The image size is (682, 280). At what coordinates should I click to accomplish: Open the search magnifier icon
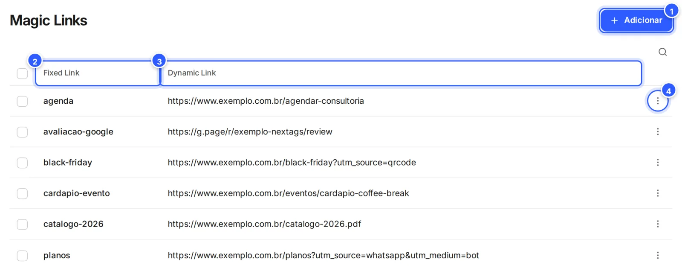tap(662, 52)
